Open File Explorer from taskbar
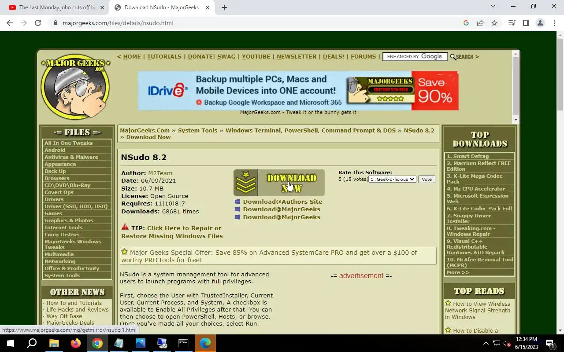 coord(54,343)
